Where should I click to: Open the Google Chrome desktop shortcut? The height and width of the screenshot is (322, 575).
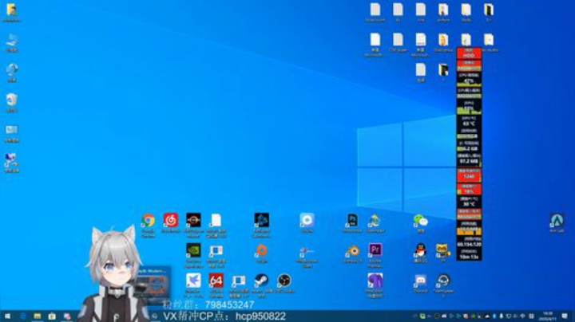coord(149,221)
